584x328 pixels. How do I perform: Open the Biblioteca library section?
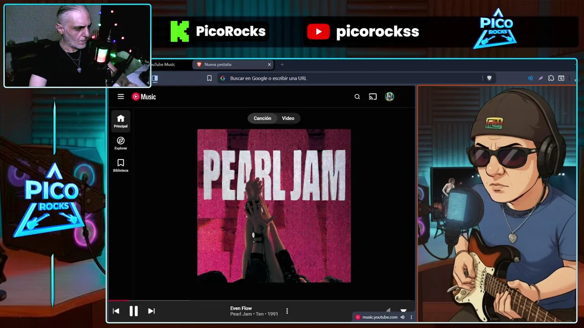click(120, 165)
